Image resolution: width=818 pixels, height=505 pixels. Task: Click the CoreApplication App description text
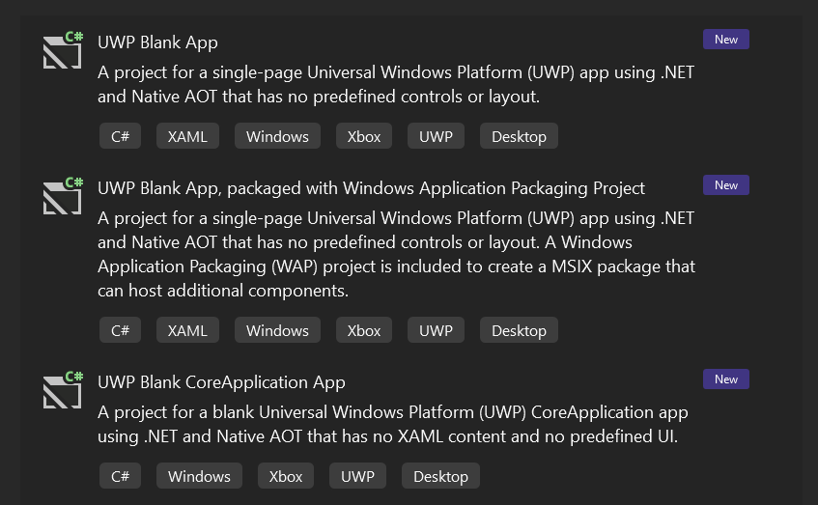pos(392,424)
